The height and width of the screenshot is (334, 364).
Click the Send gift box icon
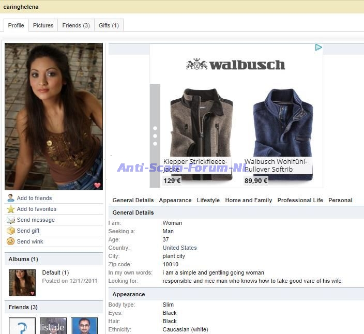point(10,231)
